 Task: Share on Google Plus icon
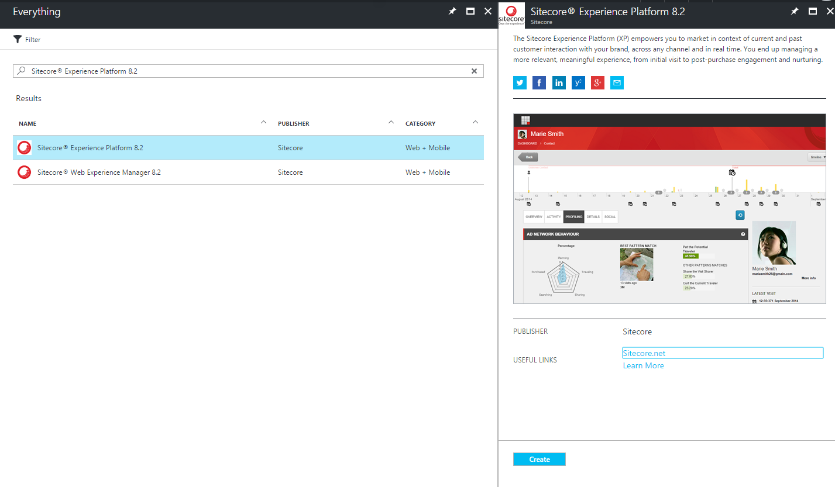[597, 82]
